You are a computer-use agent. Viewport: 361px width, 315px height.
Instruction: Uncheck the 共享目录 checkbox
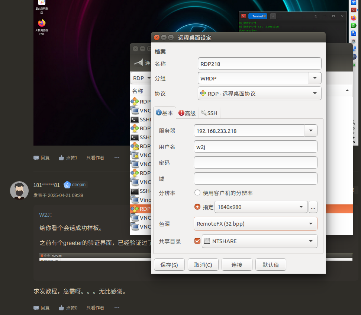[x=197, y=241]
